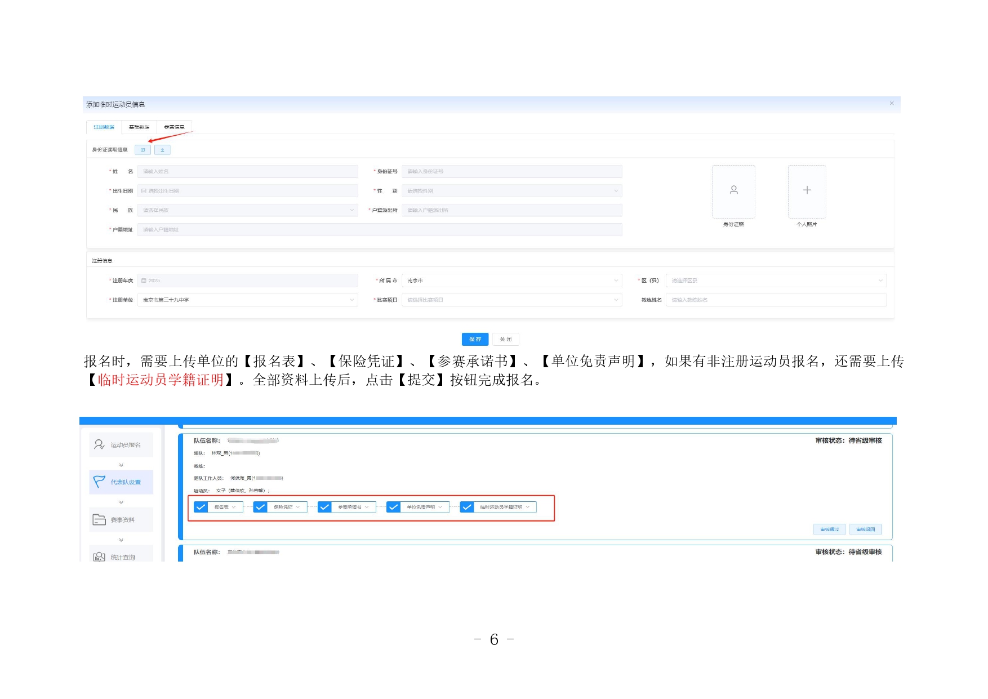Click the download icon button beside 身份证读取信息

click(x=162, y=150)
